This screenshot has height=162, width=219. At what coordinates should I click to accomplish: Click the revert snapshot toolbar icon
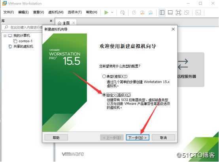click(x=142, y=12)
